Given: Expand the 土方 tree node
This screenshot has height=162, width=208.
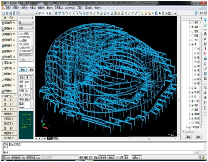Looking at the screenshot, I should [x=190, y=40].
